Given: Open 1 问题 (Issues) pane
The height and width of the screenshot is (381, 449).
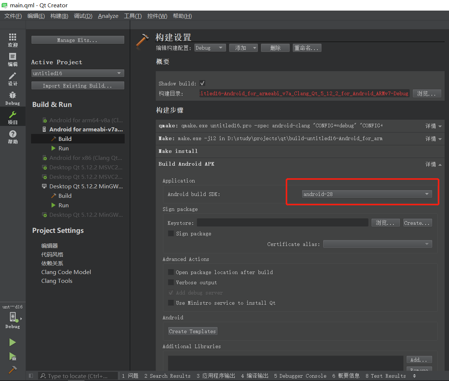Looking at the screenshot, I should point(130,376).
